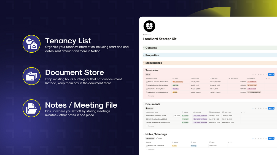Open Paul Potts - 20 Long winding hill
Image resolution: width=277 pixels, height=155 pixels.
[158, 92]
